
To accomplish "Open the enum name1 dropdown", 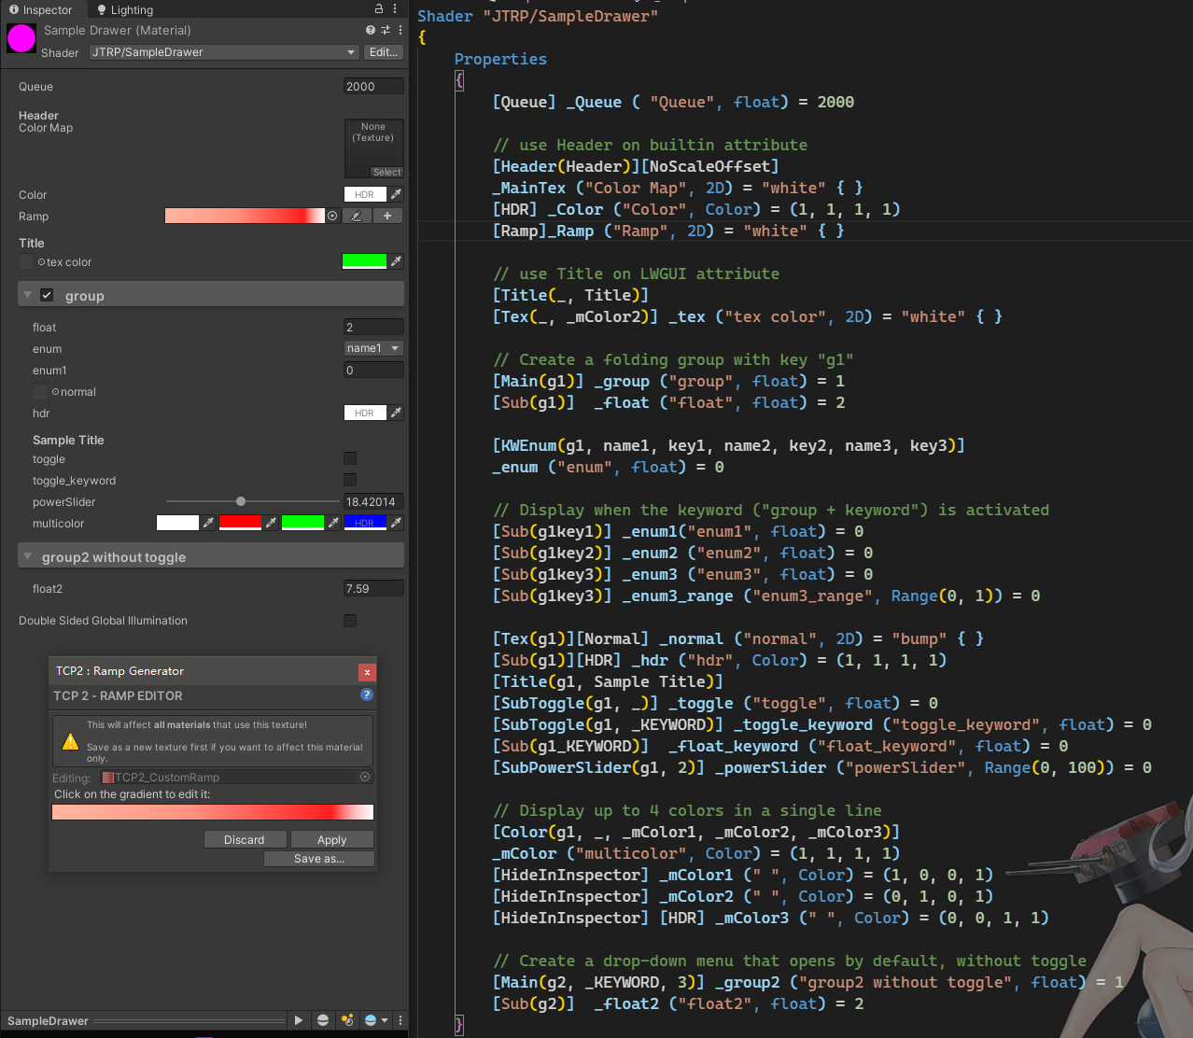I will point(373,348).
